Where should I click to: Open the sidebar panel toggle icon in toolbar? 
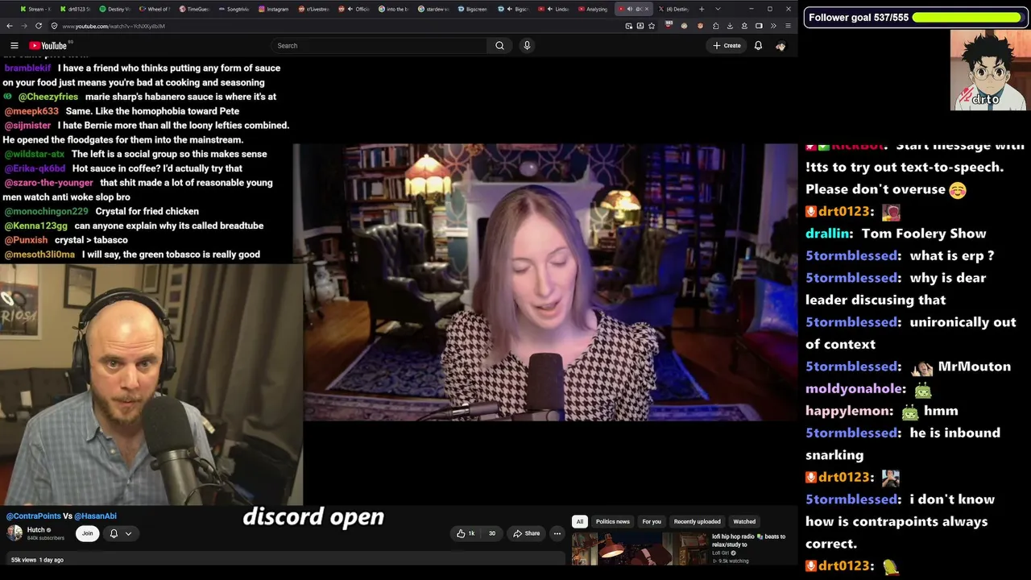point(759,26)
